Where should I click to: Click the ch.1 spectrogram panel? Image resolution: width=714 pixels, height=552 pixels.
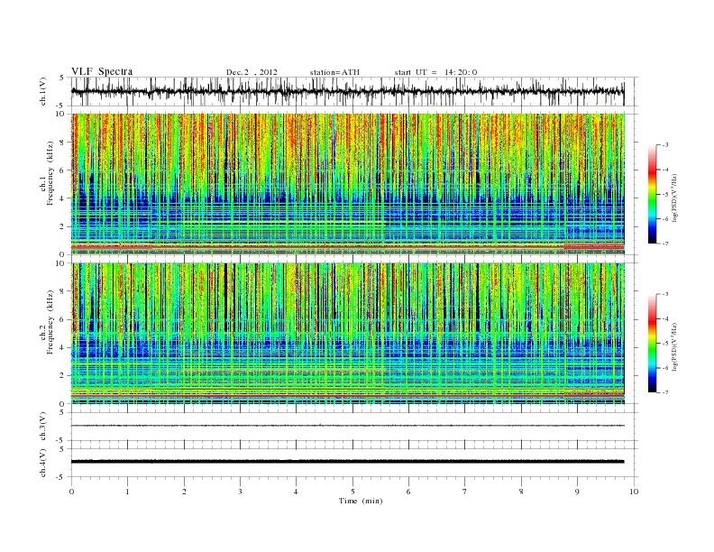347,184
